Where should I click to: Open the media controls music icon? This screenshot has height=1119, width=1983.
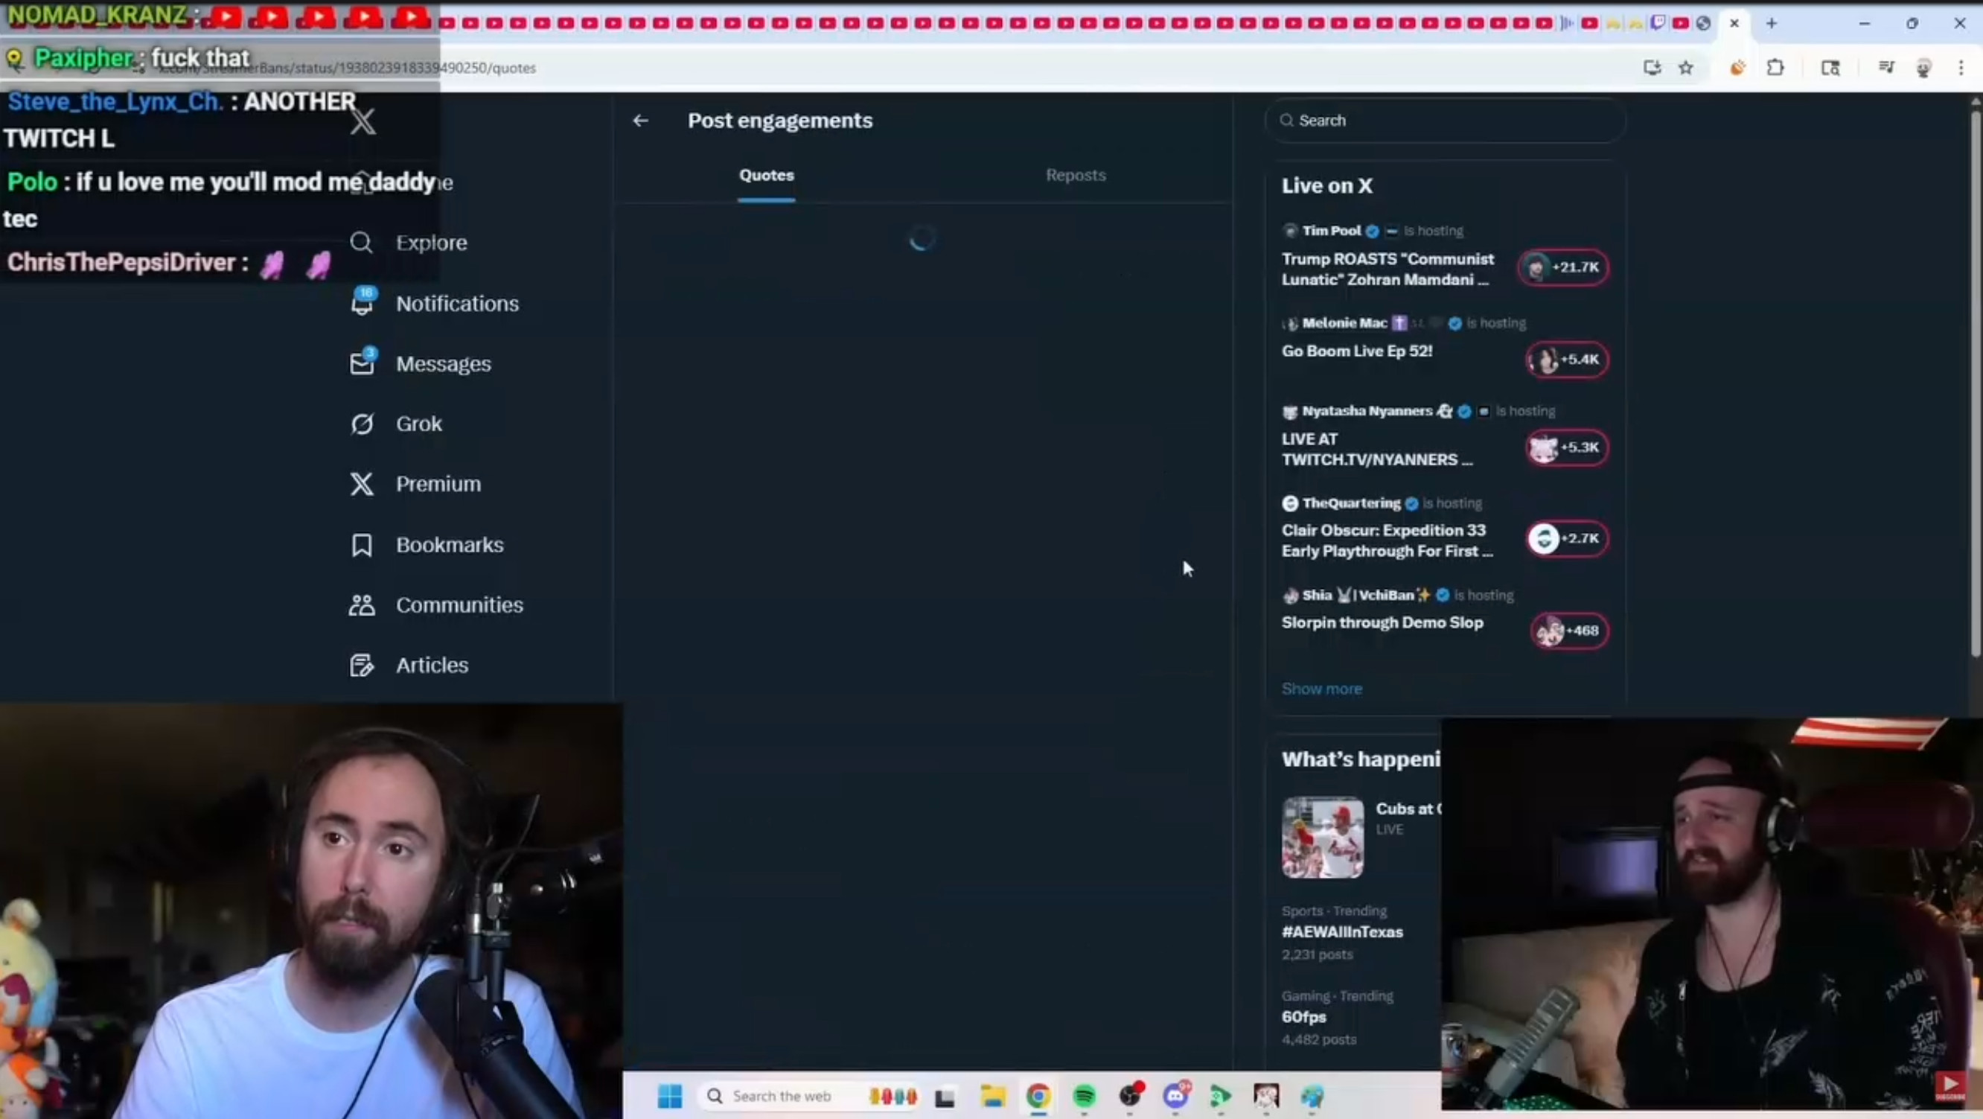(1886, 68)
